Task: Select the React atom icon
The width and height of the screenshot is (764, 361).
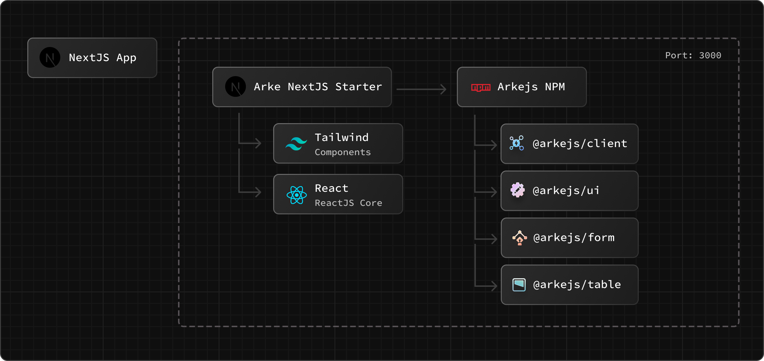Action: pyautogui.click(x=296, y=195)
